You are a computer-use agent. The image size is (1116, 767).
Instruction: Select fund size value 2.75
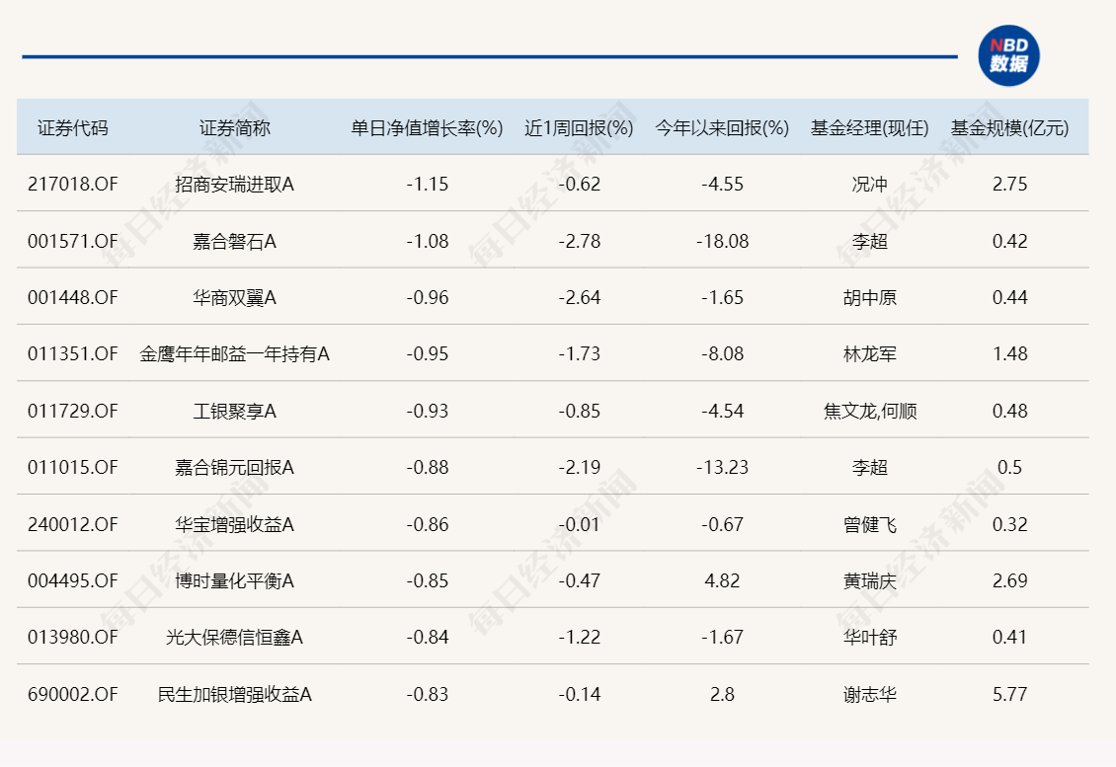tap(1010, 185)
